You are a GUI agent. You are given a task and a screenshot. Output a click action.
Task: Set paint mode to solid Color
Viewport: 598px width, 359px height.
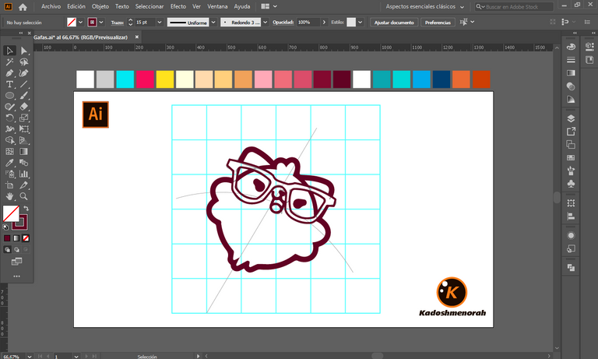click(7, 238)
